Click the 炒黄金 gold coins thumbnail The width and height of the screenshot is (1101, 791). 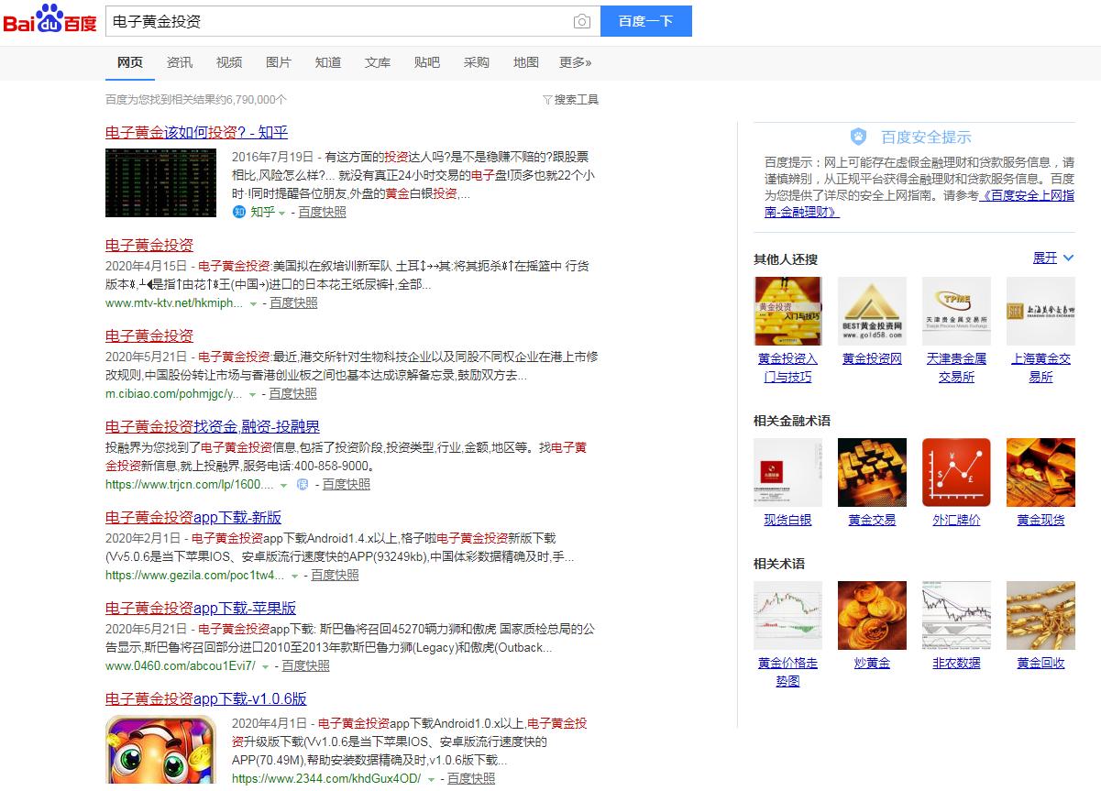tap(872, 615)
